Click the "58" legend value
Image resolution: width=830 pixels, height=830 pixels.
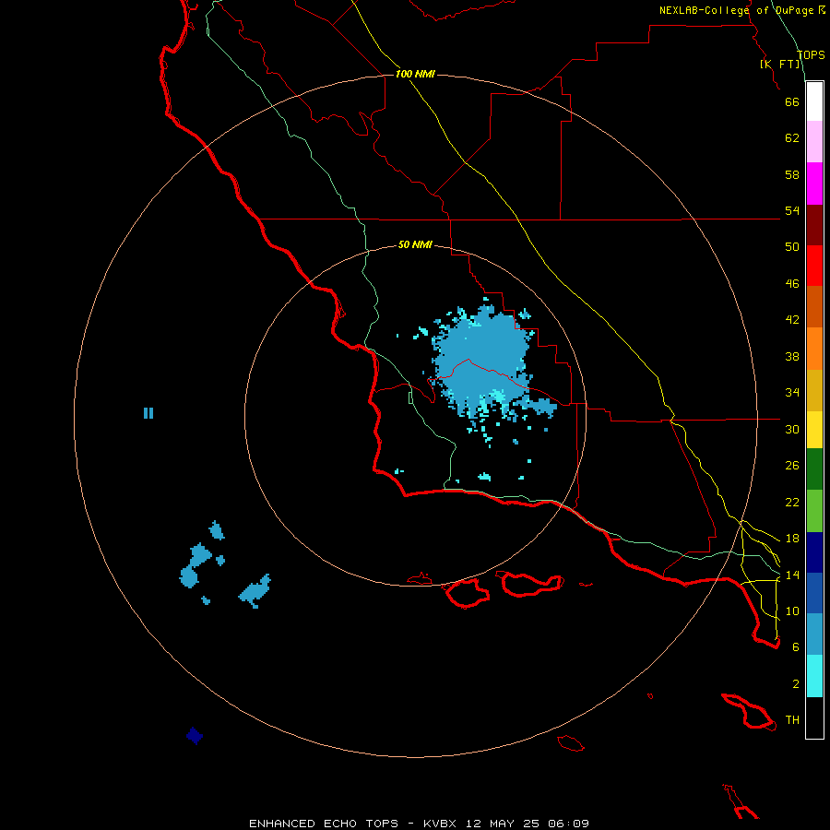point(792,174)
